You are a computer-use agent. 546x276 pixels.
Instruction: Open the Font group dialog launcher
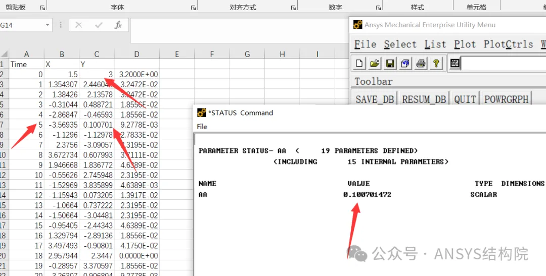click(194, 8)
